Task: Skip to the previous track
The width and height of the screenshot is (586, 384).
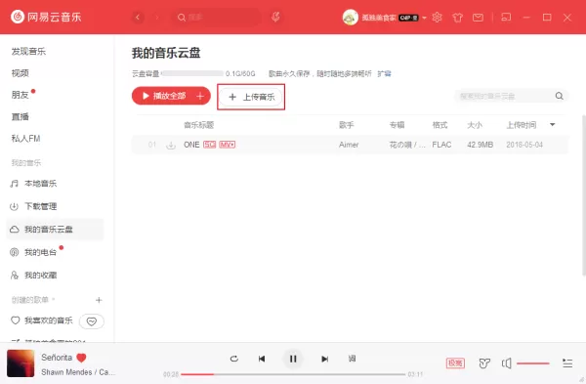Action: coord(262,359)
